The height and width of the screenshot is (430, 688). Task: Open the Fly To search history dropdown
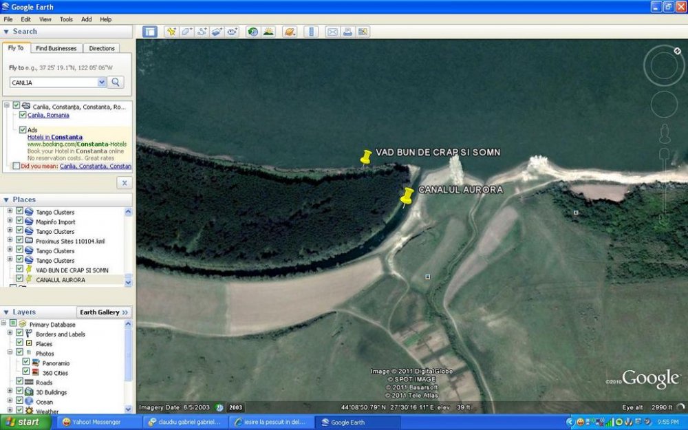(102, 82)
